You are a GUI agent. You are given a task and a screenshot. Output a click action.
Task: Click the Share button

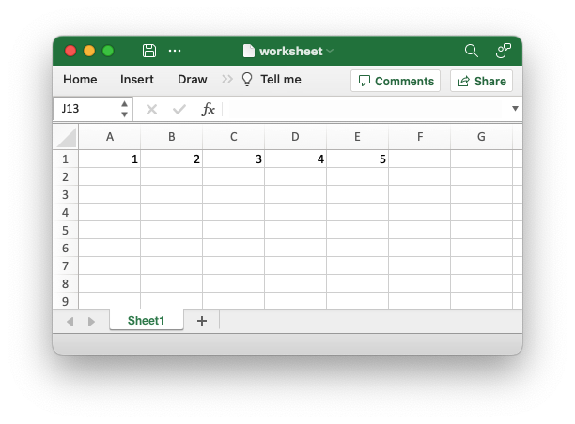(x=481, y=81)
